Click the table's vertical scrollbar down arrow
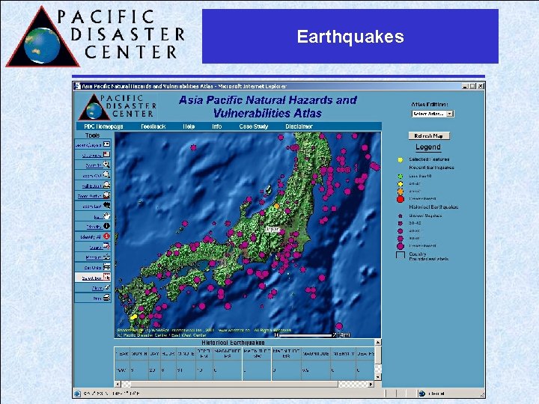The width and height of the screenshot is (539, 404). (378, 377)
